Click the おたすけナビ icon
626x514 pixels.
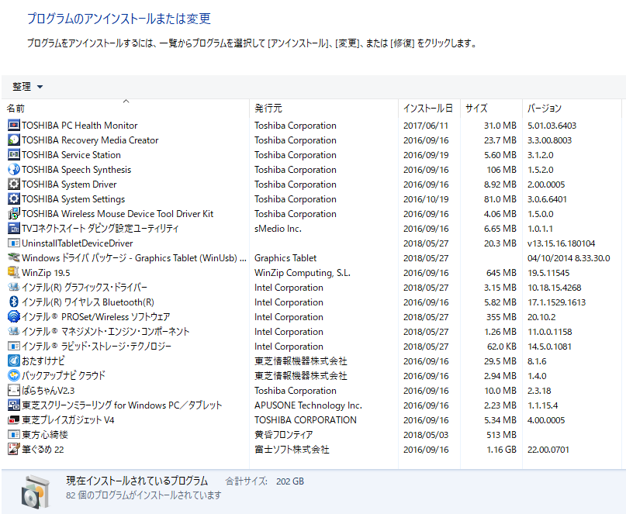[13, 361]
